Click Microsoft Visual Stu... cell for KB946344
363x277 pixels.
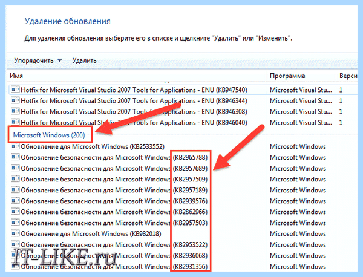coord(301,100)
